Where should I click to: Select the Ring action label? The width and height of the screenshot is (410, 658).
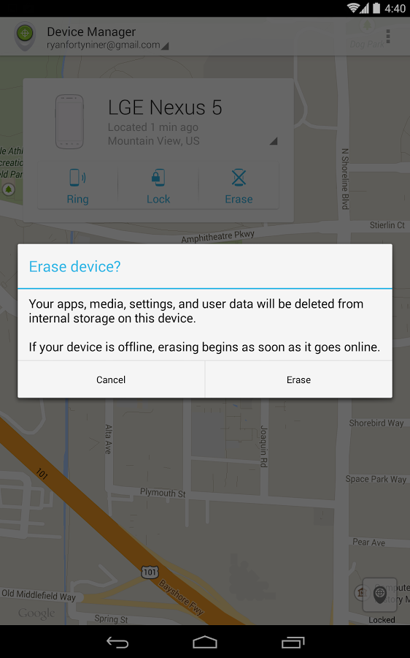(77, 199)
